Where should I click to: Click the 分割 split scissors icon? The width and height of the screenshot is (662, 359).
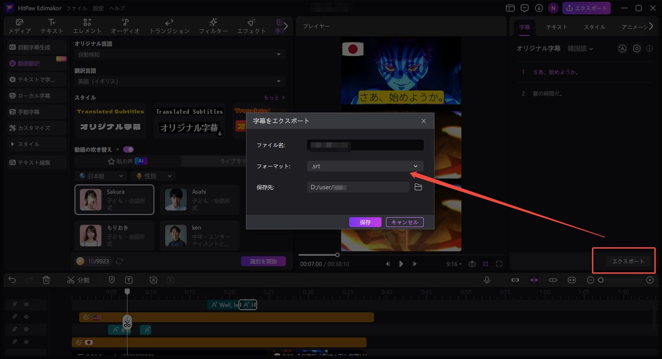pyautogui.click(x=72, y=280)
